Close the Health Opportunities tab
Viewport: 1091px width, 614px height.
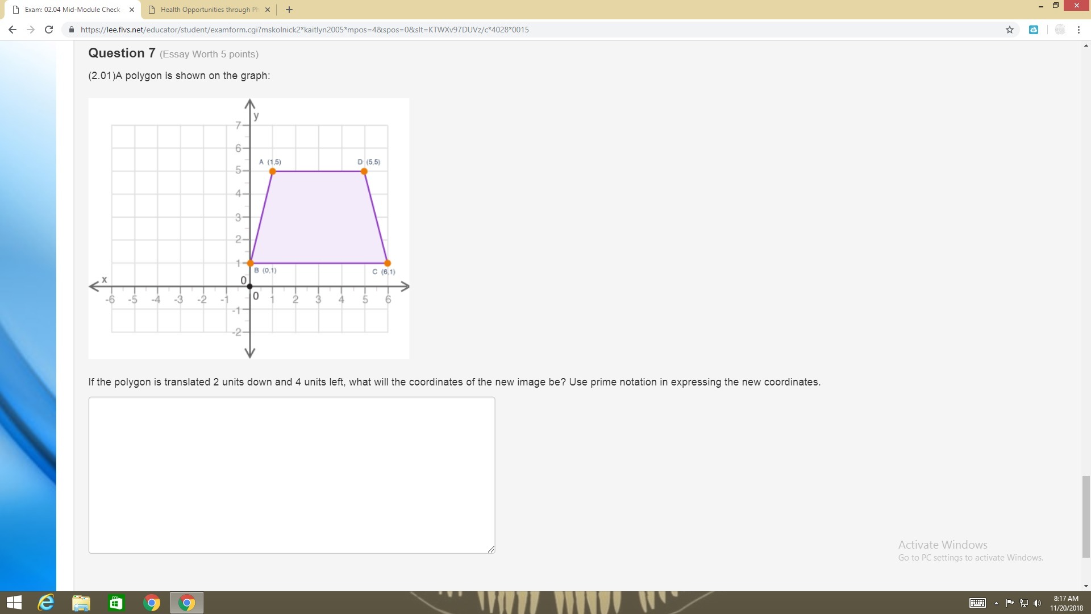pyautogui.click(x=268, y=10)
